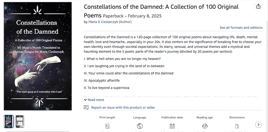Image resolution: width=268 pixels, height=132 pixels.
Task: Click the Publication date label
Action: pyautogui.click(x=172, y=118)
